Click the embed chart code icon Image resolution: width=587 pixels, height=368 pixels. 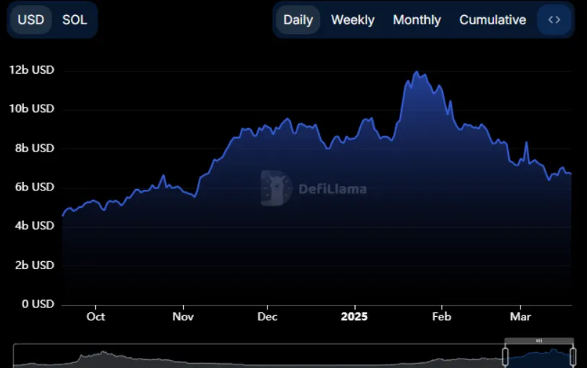[x=554, y=19]
